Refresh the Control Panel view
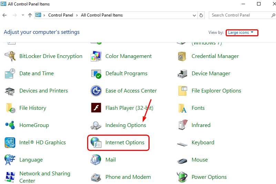Screen dimensions: 276x184 click(201, 15)
